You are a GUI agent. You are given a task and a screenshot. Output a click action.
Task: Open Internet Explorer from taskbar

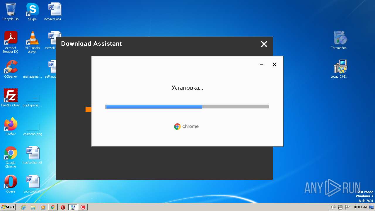(23, 207)
